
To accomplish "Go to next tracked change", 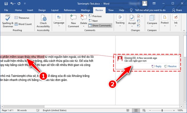I will click(x=138, y=26).
